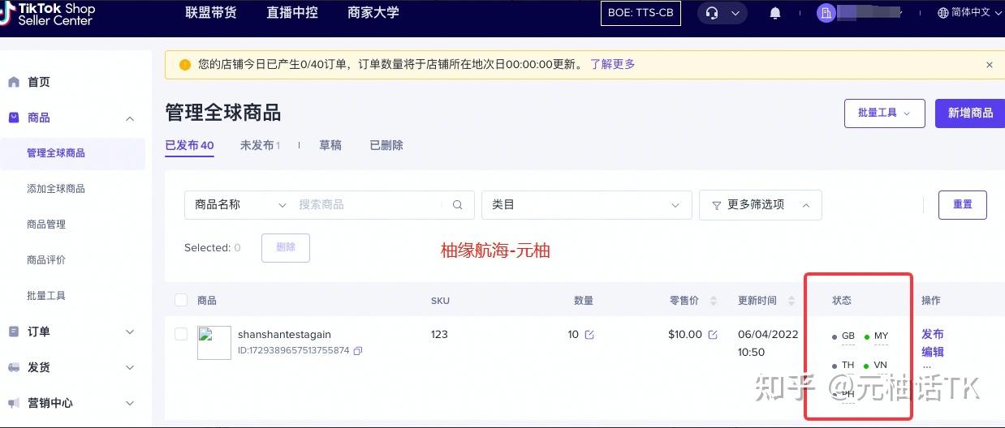Click the MY status indicator
This screenshot has width=1005, height=428.
(x=877, y=336)
